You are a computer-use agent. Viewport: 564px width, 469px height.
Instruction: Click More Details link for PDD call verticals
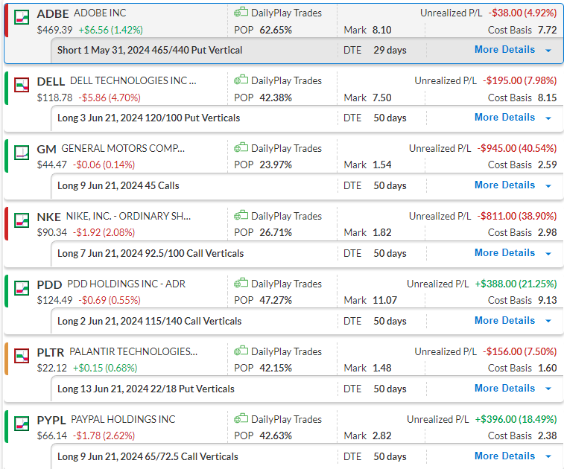(504, 321)
